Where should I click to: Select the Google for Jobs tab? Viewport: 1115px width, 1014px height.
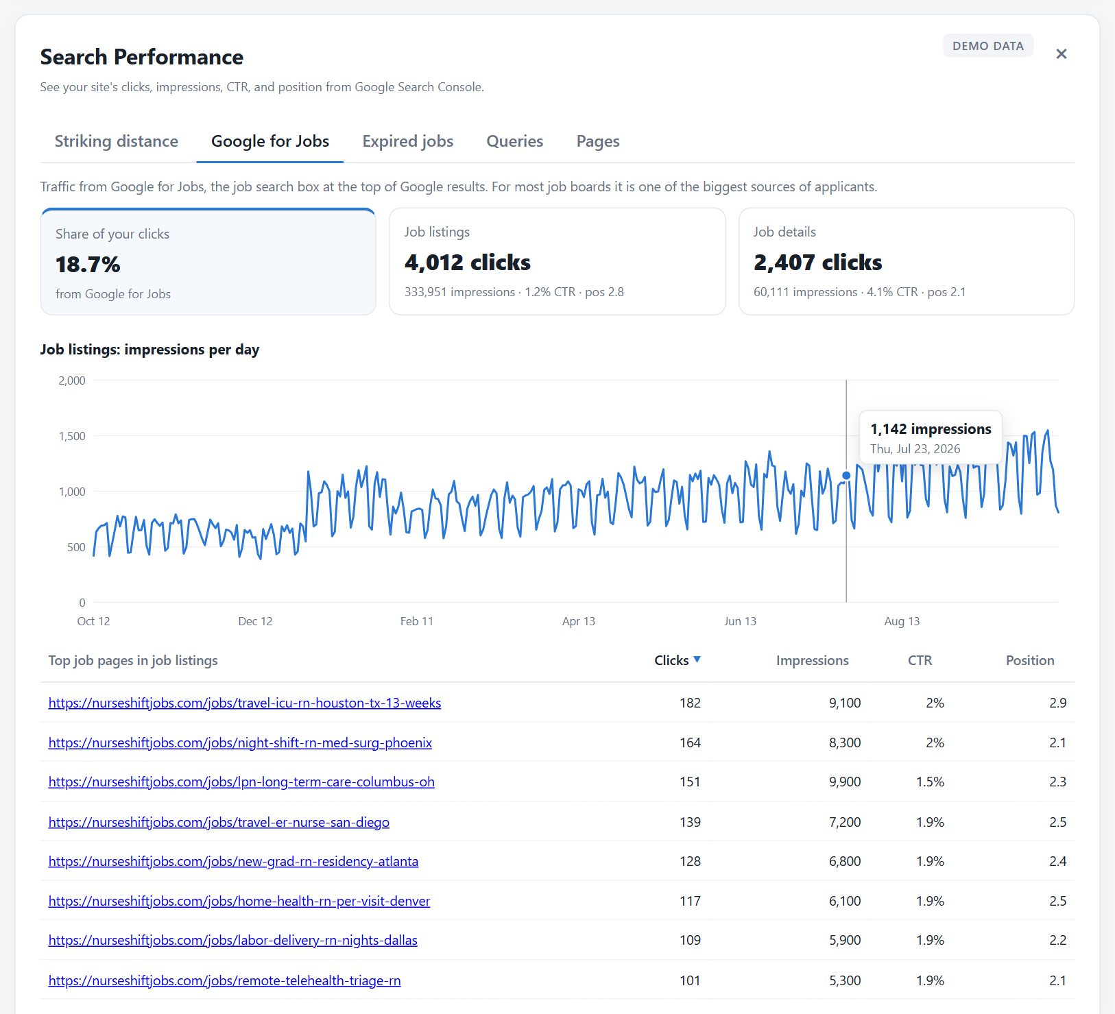coord(270,141)
